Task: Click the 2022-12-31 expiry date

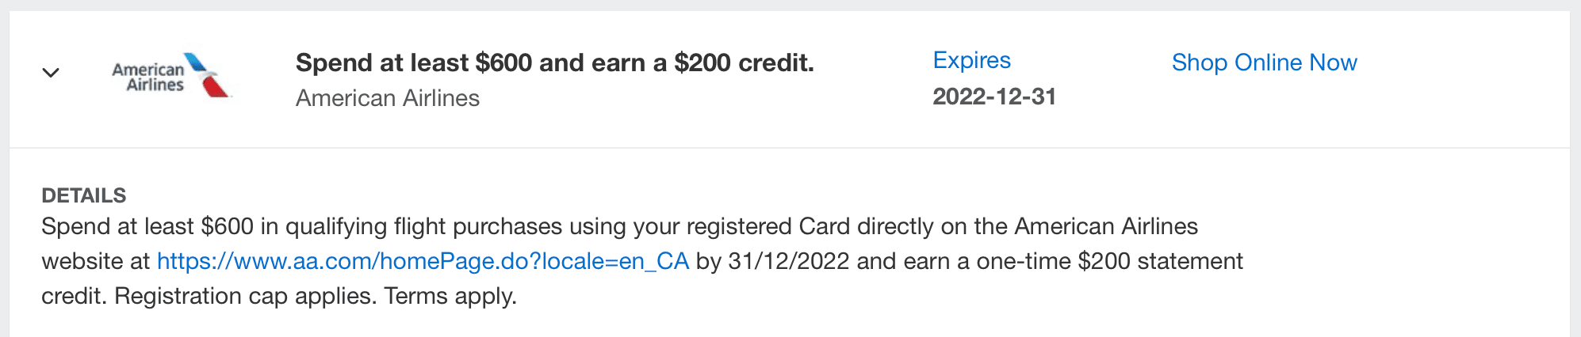Action: (994, 97)
